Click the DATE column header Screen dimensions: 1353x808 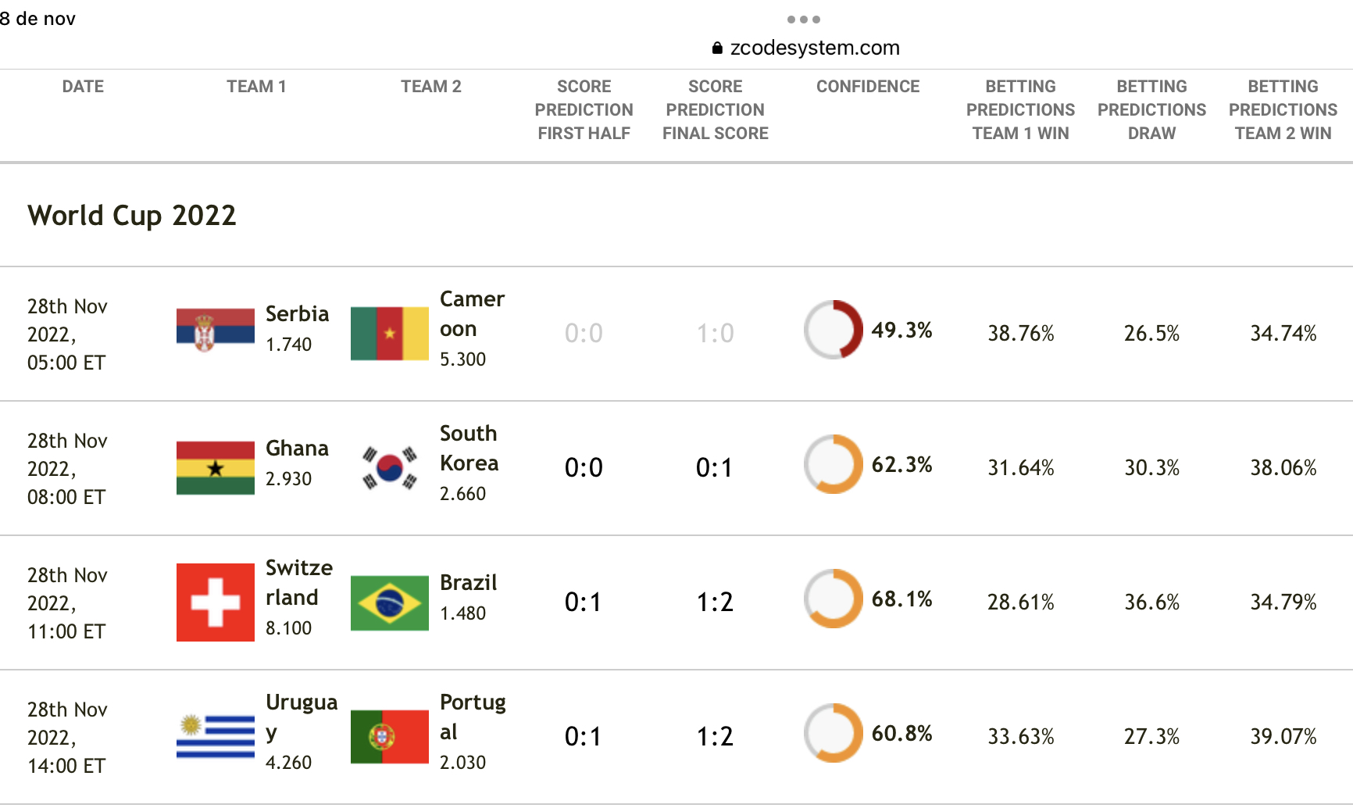83,87
